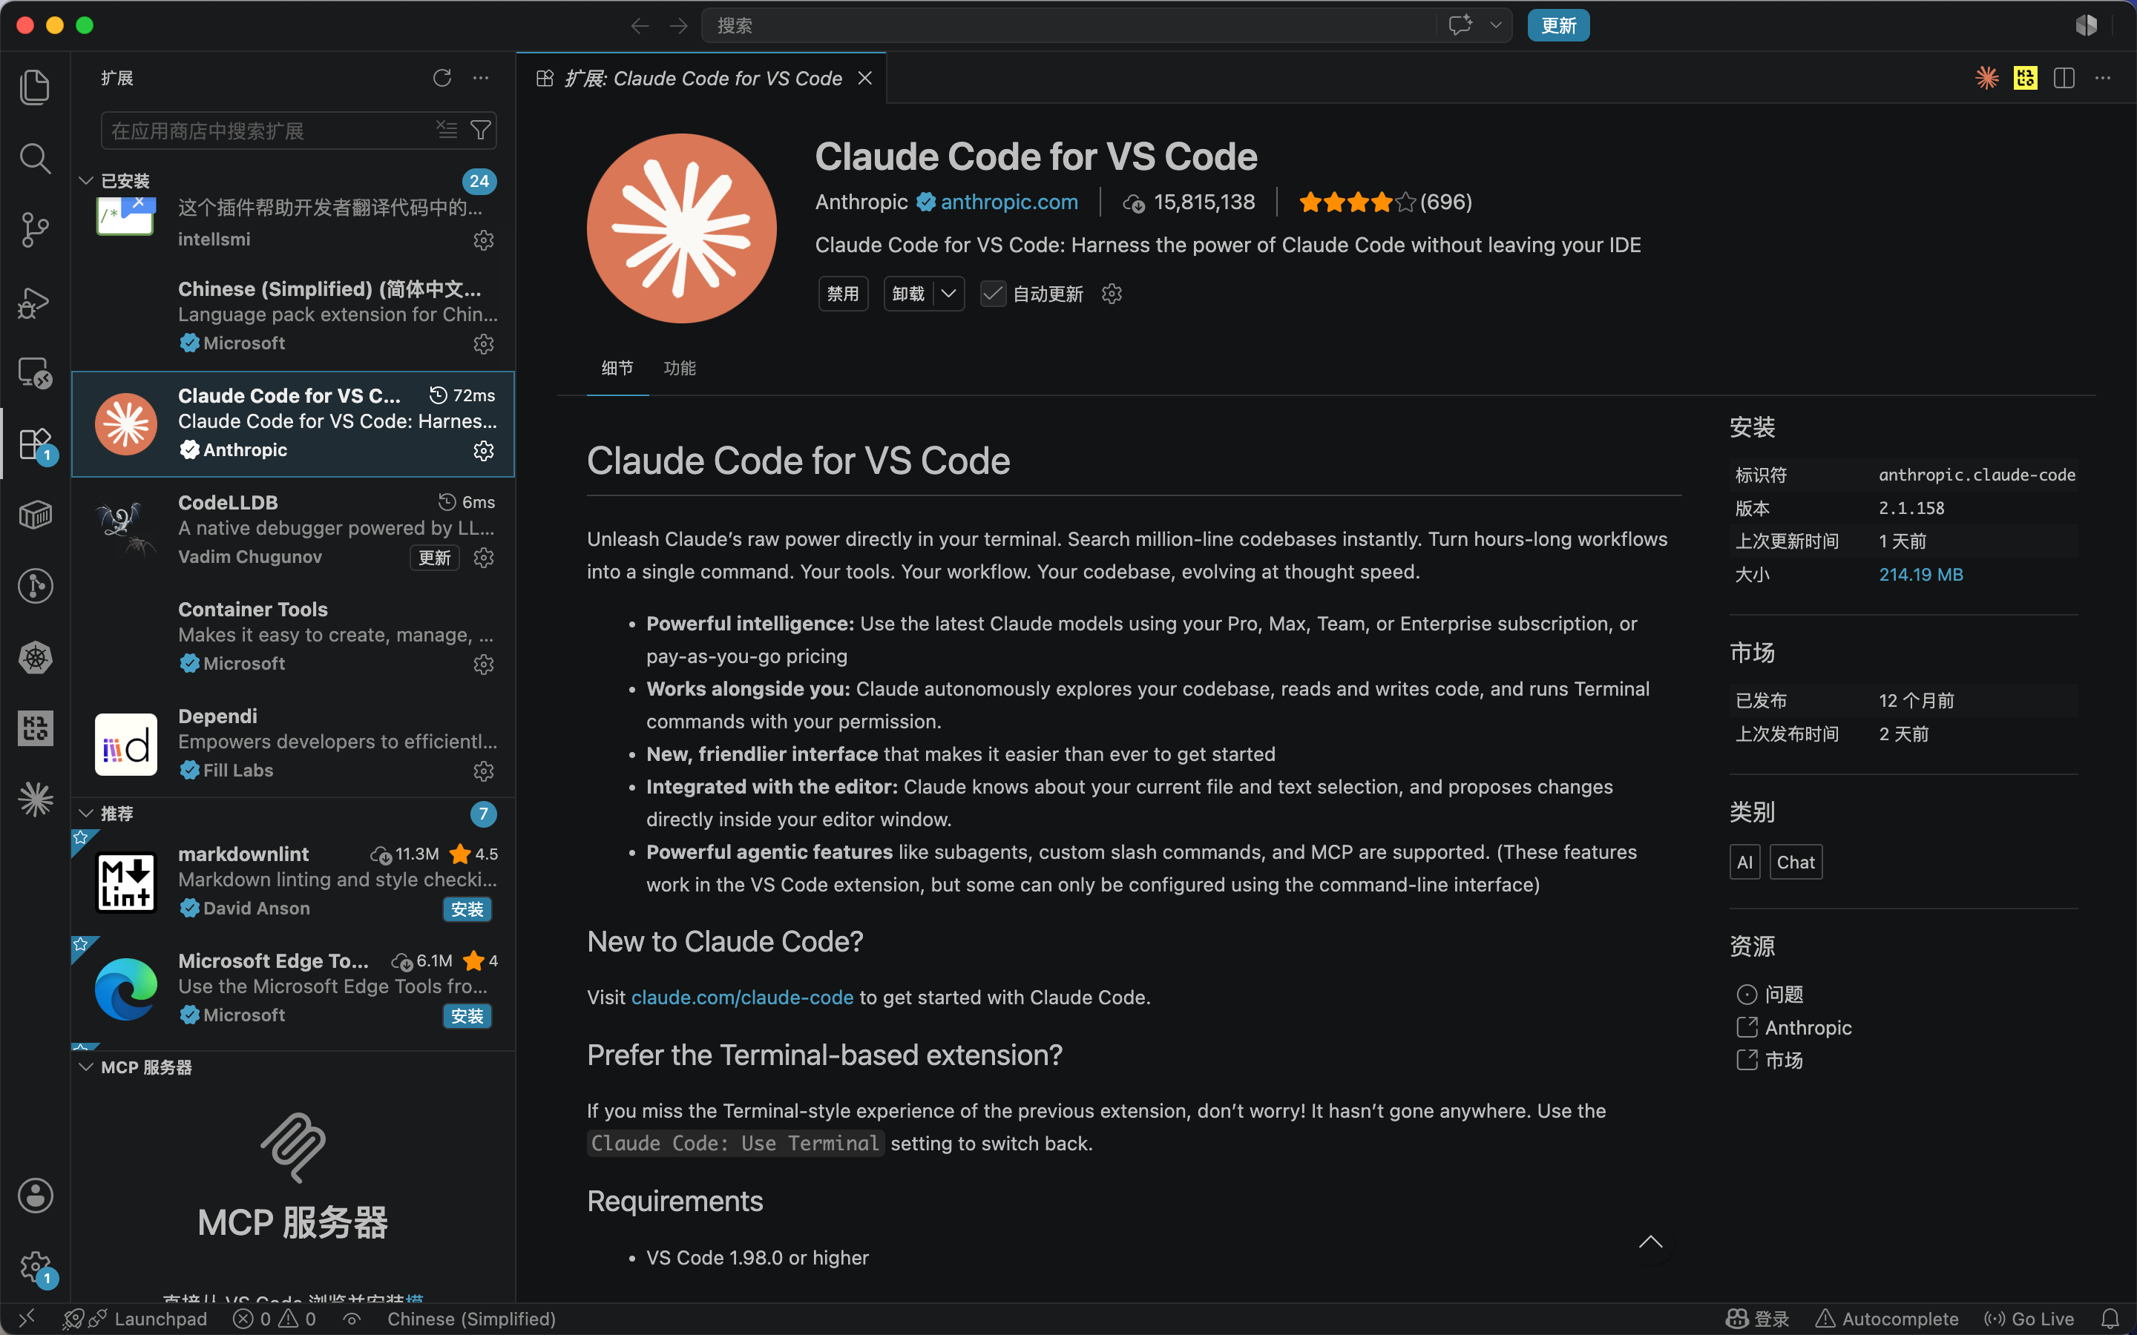Viewport: 2137px width, 1335px height.
Task: Click Go Live in status bar
Action: coord(2029,1318)
